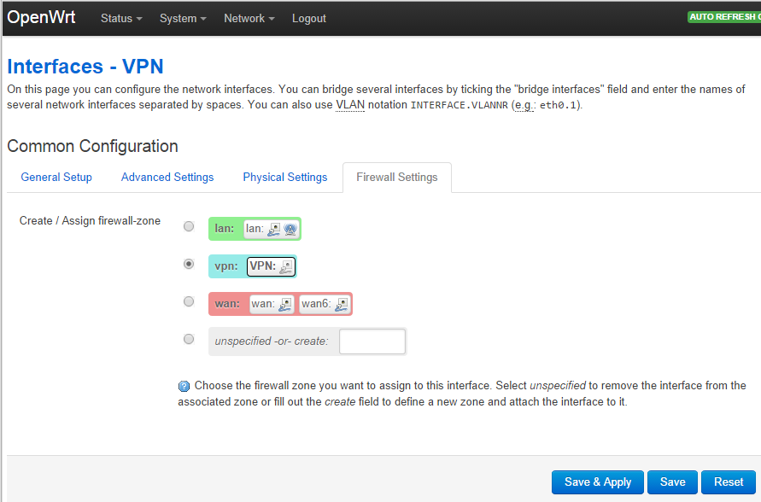The image size is (761, 502).
Task: Switch to the Advanced Settings tab
Action: coord(167,178)
